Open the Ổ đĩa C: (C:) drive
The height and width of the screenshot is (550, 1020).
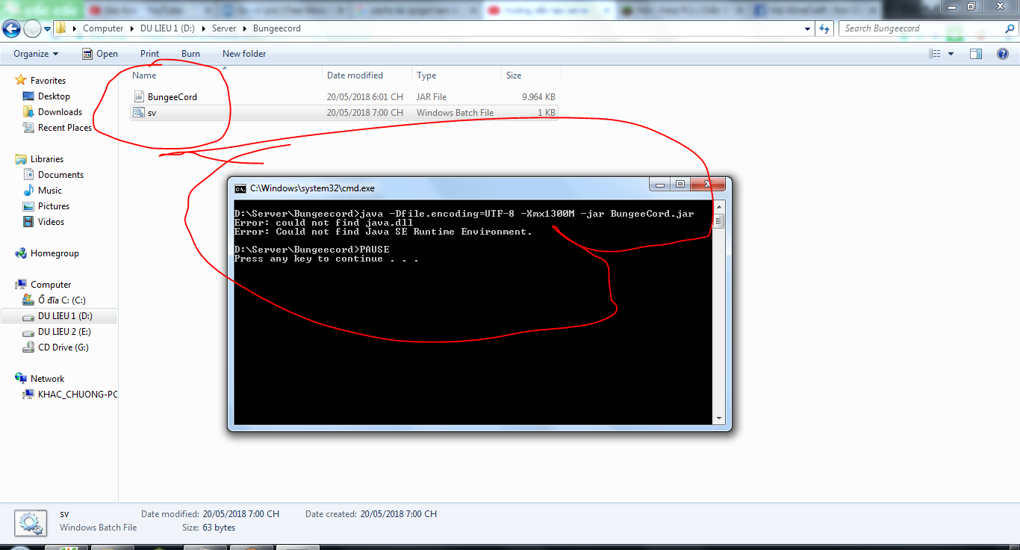[x=61, y=300]
